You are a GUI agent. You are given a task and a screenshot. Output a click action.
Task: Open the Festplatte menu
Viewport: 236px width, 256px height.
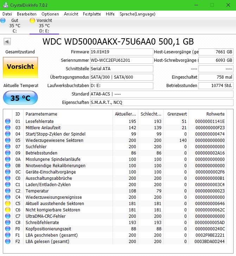92,14
